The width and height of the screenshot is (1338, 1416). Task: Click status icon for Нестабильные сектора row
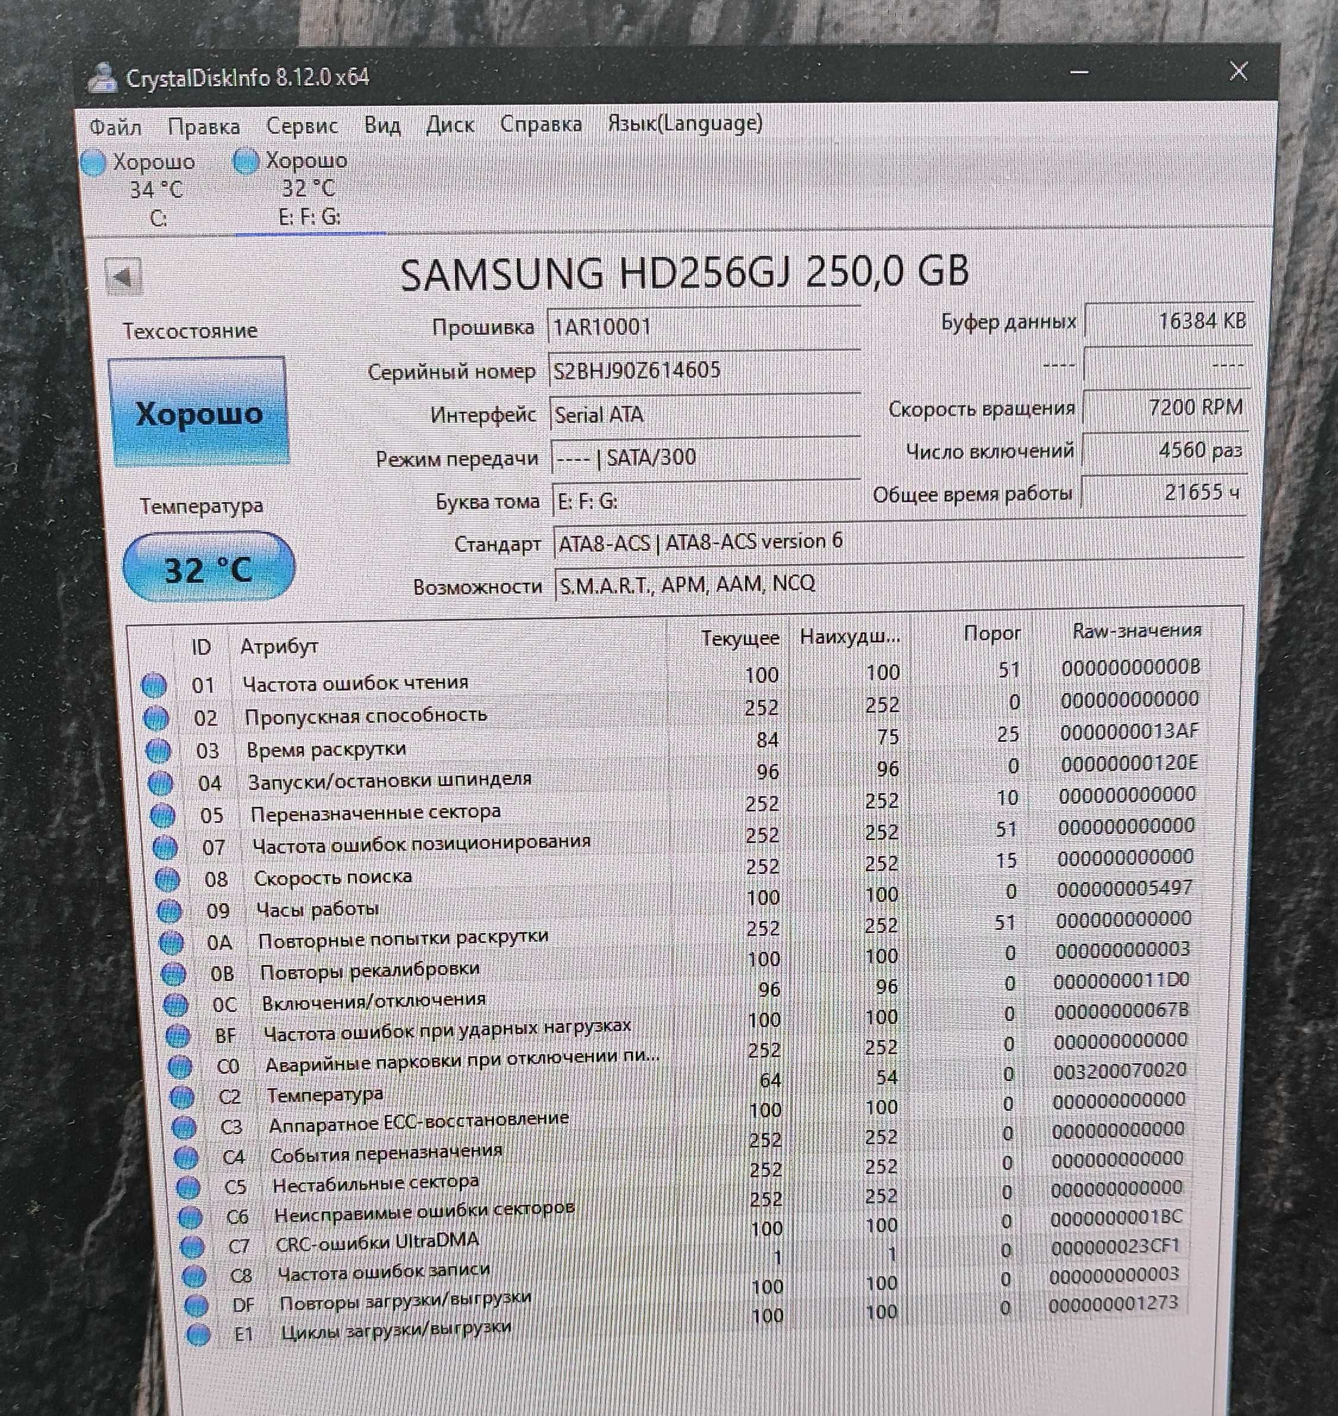189,1187
